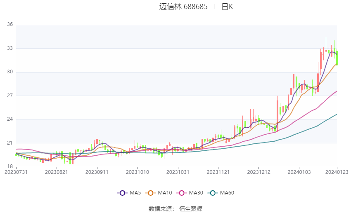Toggle the MA10 legend series
This screenshot has height=213, width=351.
point(159,193)
